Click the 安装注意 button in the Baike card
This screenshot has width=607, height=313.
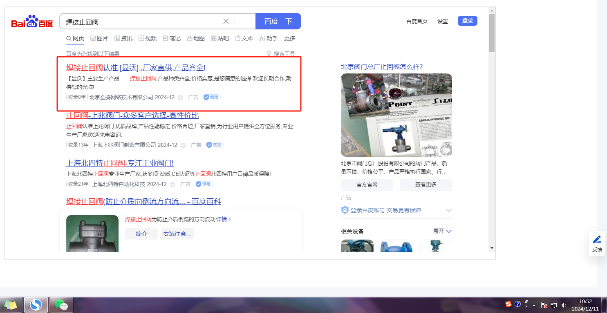click(177, 234)
